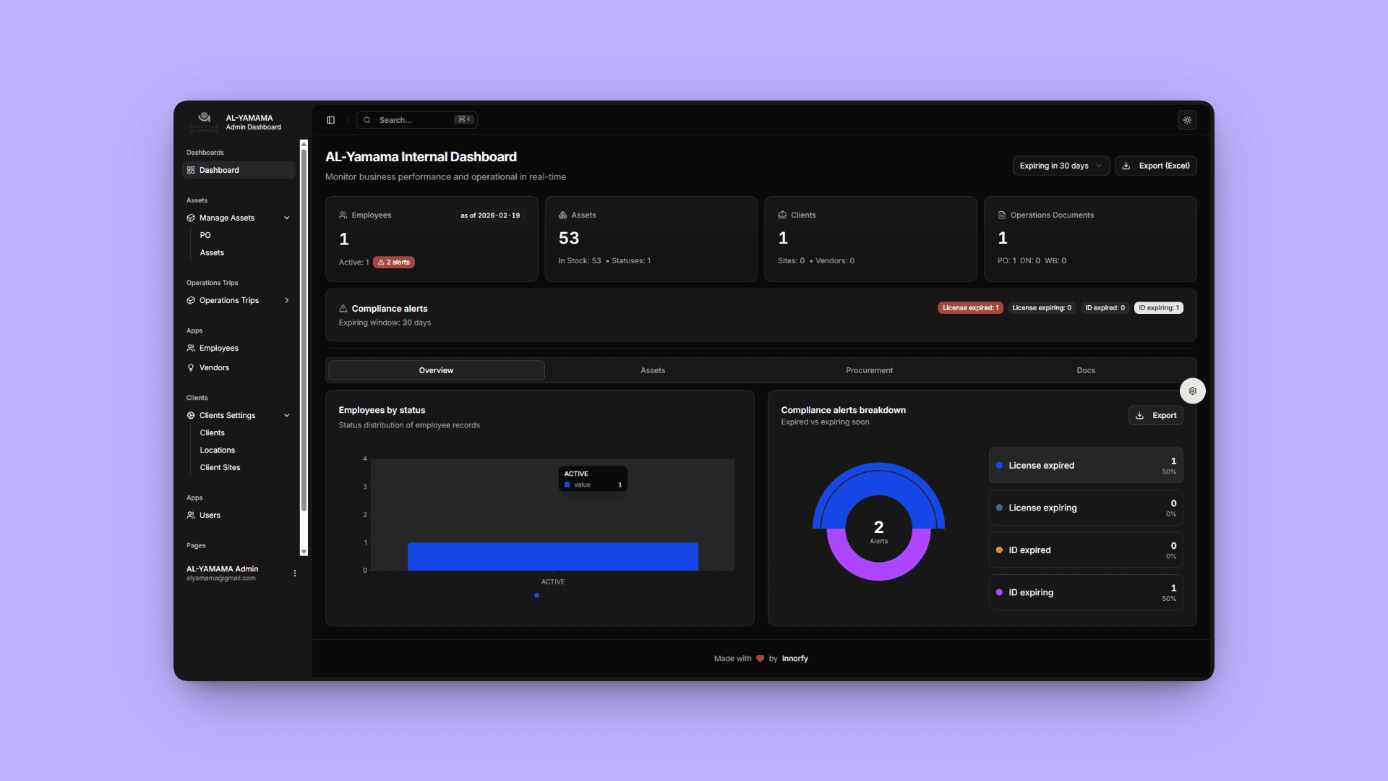
Task: Open the Docs tab
Action: 1086,370
